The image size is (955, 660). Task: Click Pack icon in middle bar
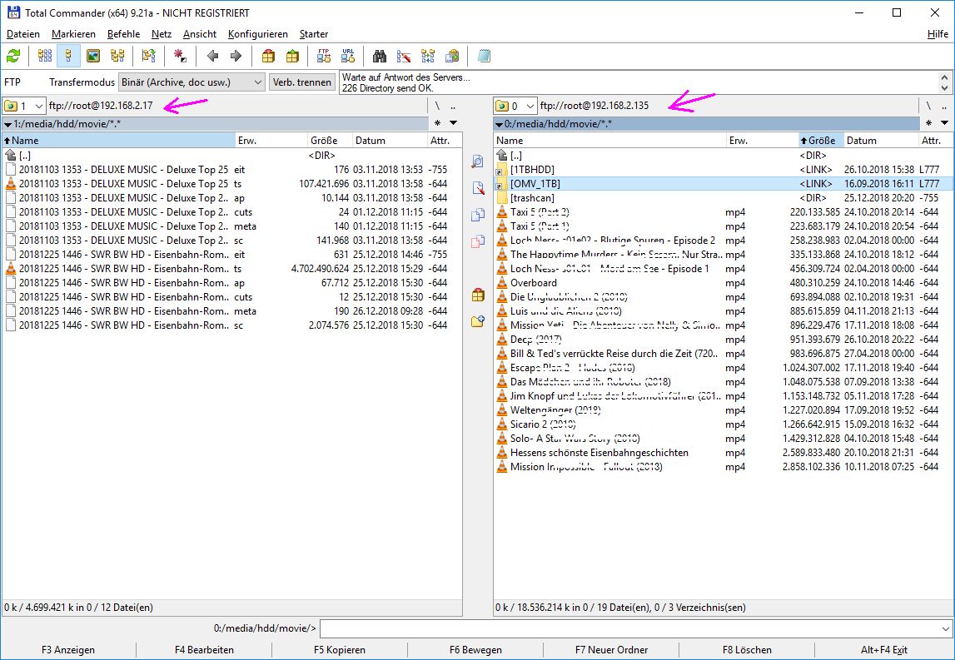tap(478, 295)
